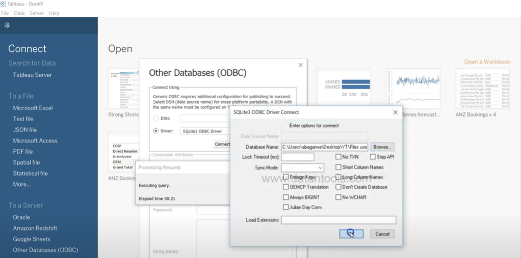Connect to Oracle server
The image size is (521, 258).
pos(21,217)
